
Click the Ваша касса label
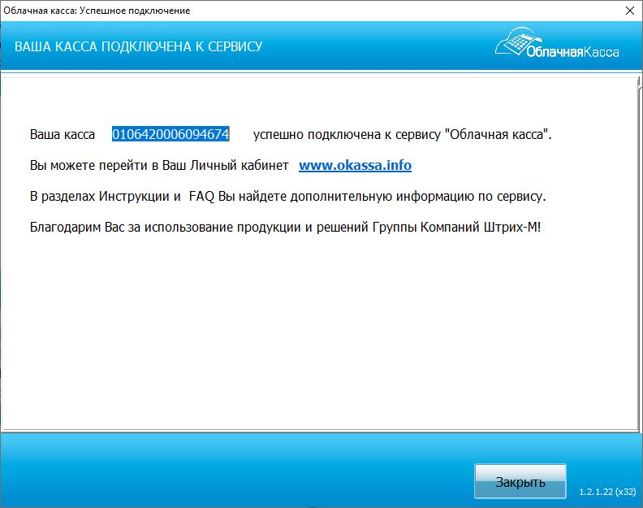click(63, 134)
